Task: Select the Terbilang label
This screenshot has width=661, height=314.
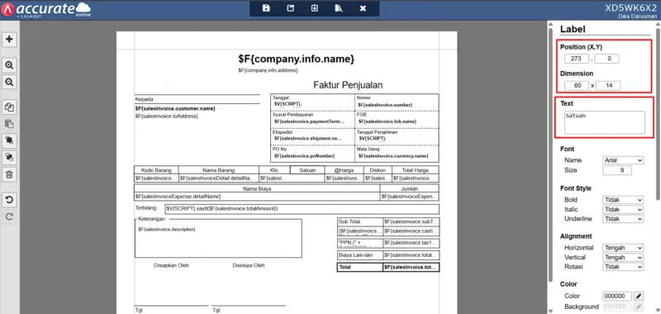Action: [146, 208]
